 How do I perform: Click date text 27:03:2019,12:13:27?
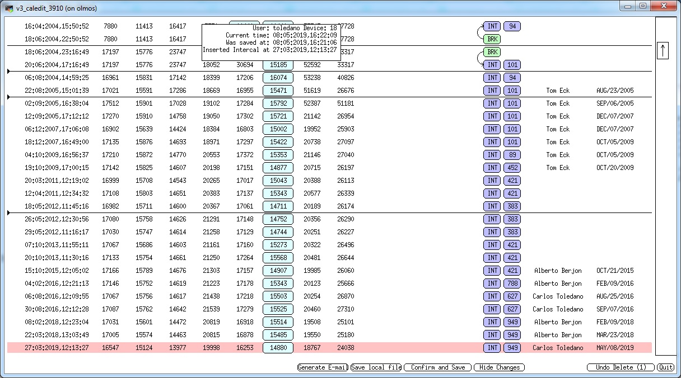57,348
